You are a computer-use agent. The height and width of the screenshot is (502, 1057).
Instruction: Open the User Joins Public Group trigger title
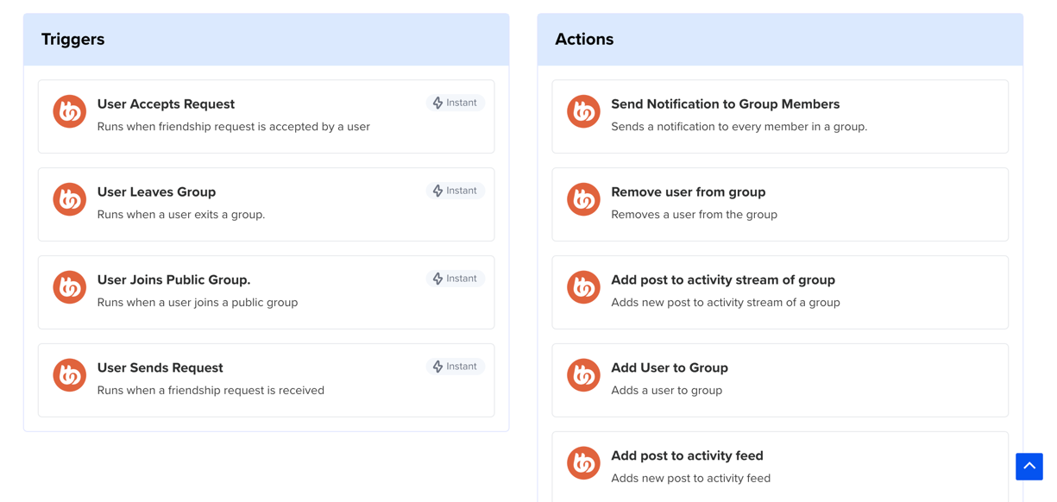[x=173, y=279]
